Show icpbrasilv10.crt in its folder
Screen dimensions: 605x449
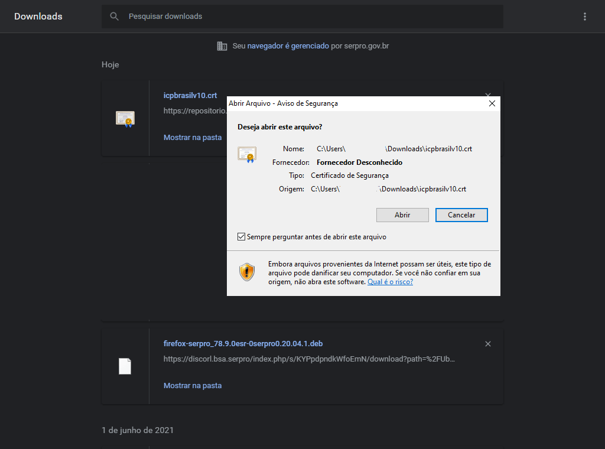pos(193,138)
